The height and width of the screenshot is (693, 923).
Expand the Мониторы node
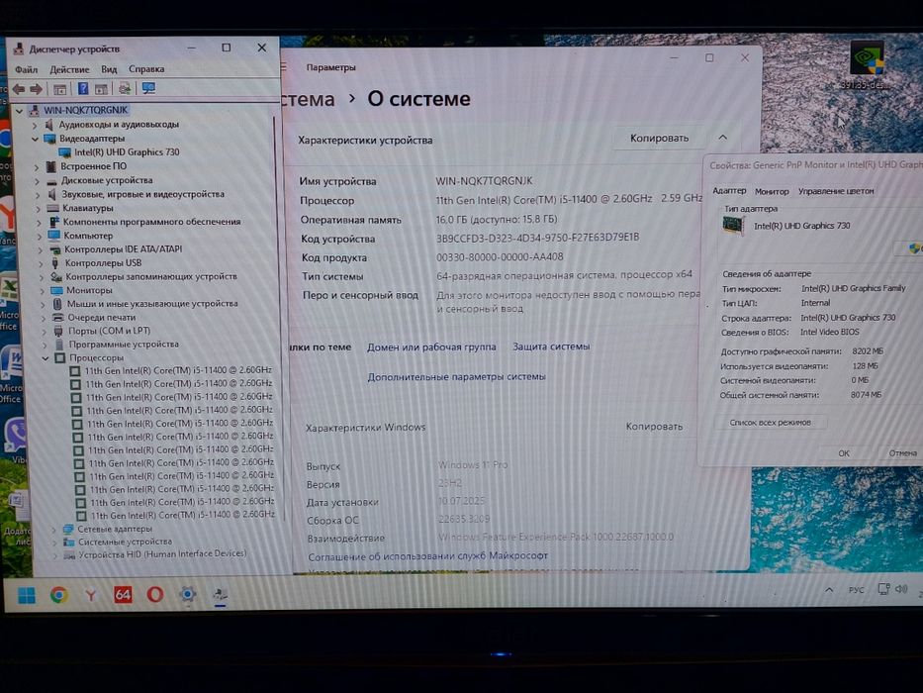[42, 290]
